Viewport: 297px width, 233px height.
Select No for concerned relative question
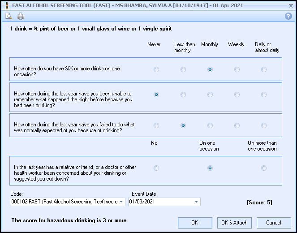click(156, 168)
